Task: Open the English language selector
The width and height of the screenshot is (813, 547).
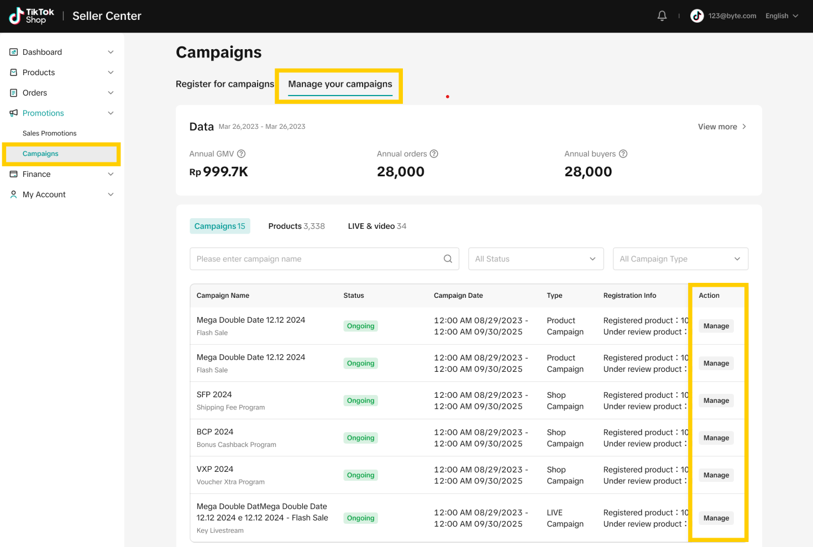Action: [781, 16]
